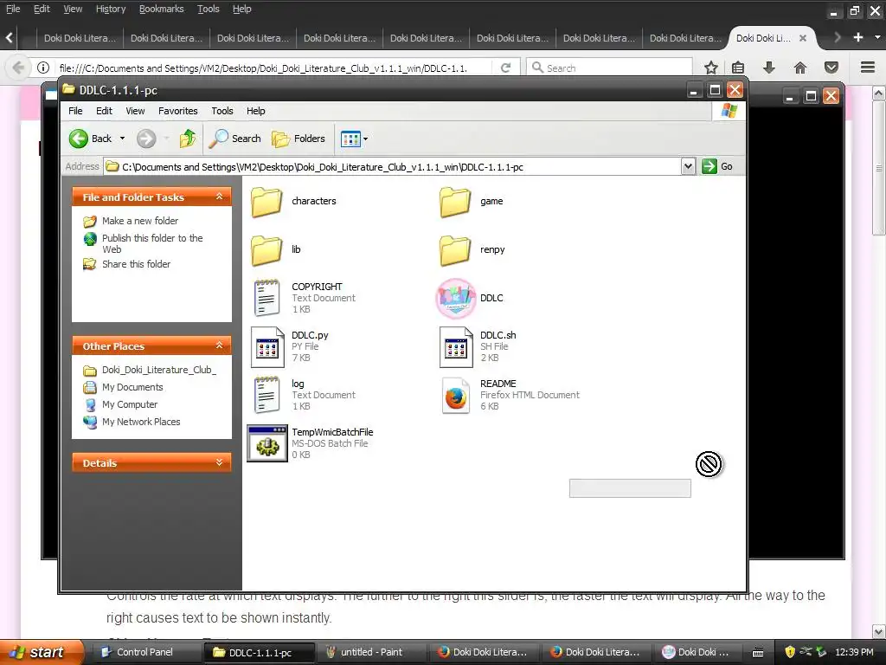Viewport: 886px width, 665px height.
Task: Click the Firefox Pocket icon
Action: click(x=831, y=68)
